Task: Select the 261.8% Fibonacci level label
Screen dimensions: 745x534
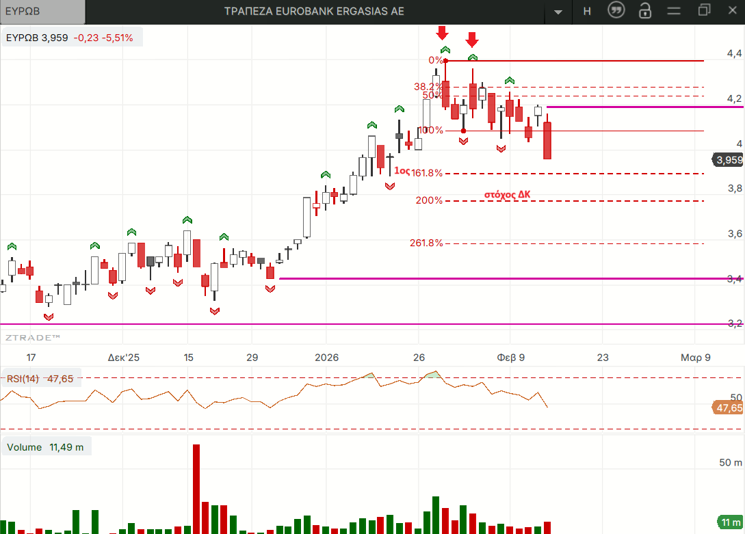Action: [x=427, y=243]
